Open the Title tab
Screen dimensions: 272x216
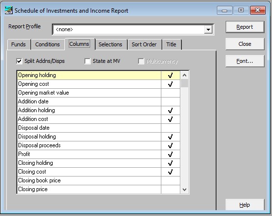click(x=171, y=44)
